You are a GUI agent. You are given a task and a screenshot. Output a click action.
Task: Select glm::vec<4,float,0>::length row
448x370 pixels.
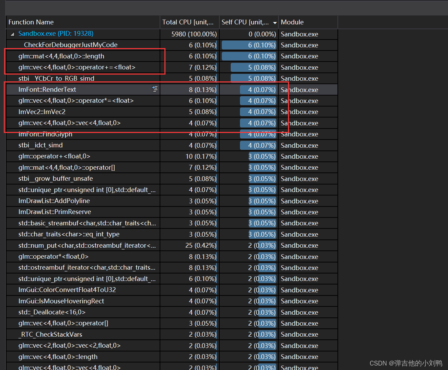172,357
